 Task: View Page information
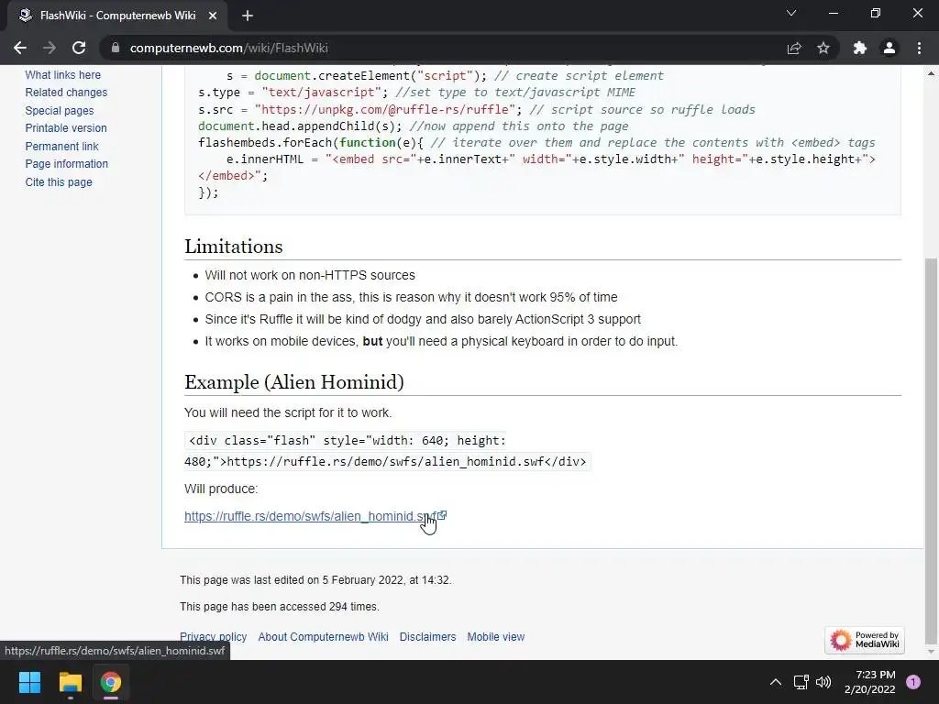[66, 164]
